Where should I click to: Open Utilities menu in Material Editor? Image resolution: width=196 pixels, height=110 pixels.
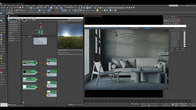click(34, 18)
